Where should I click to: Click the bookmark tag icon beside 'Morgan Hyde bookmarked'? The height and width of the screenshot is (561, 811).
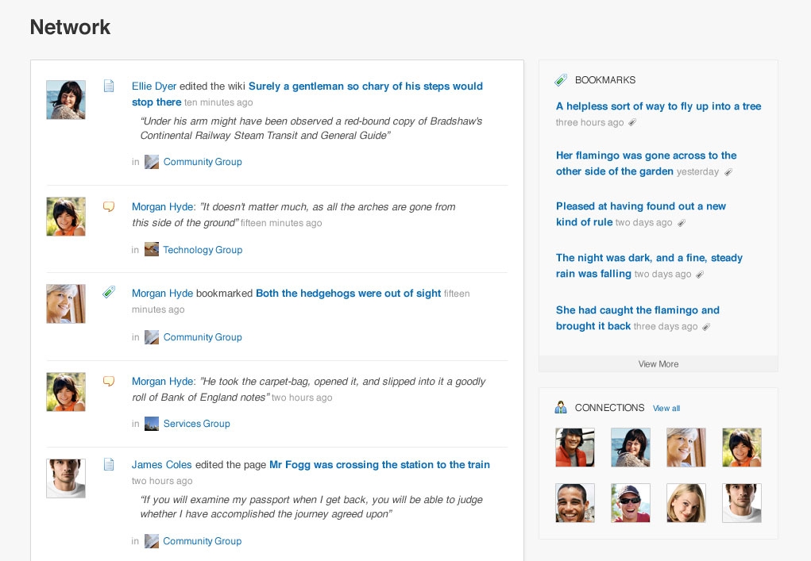tap(109, 292)
